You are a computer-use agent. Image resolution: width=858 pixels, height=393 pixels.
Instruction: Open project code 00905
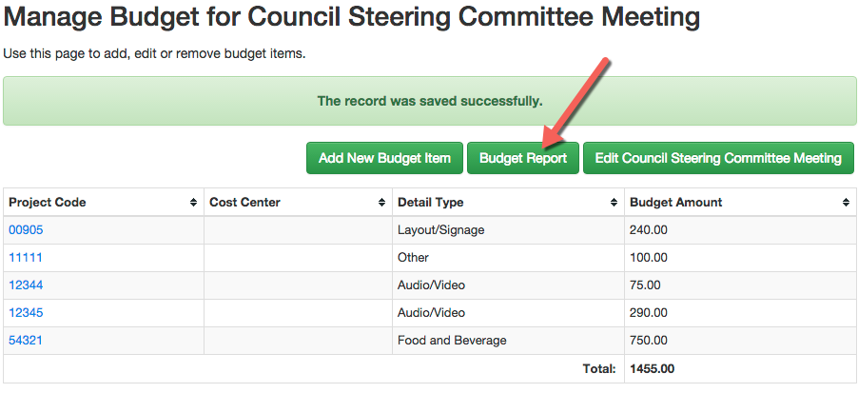coord(26,230)
